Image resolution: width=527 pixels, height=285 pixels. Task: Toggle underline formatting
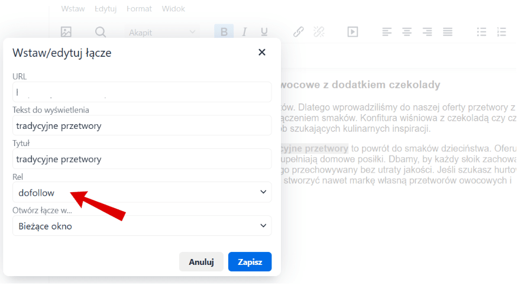(264, 32)
